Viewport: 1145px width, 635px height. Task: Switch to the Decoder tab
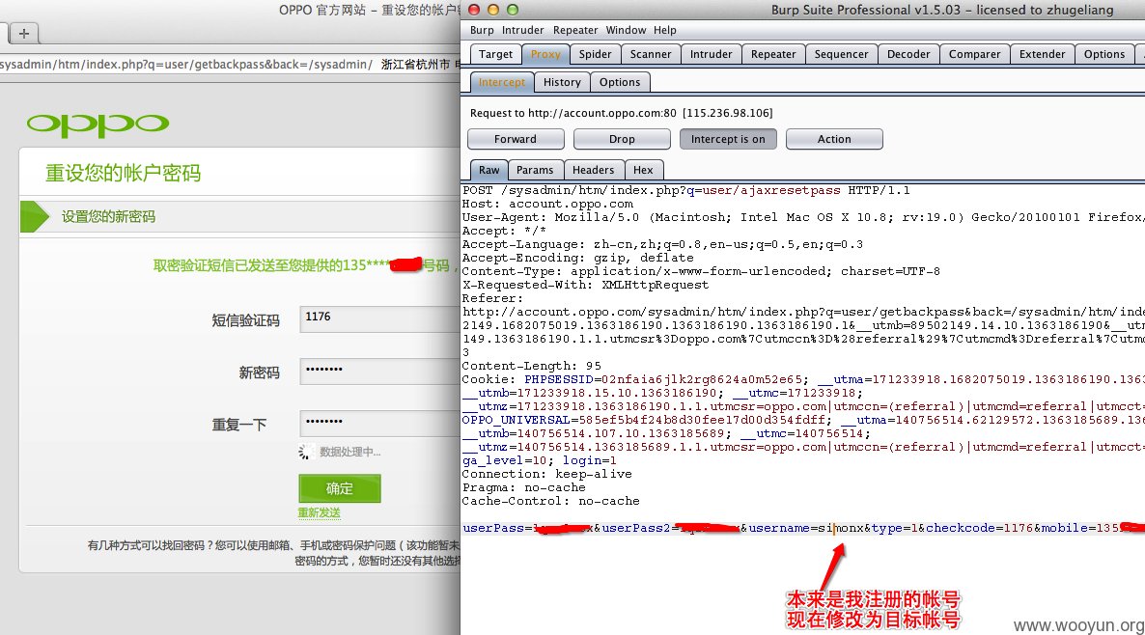click(908, 54)
